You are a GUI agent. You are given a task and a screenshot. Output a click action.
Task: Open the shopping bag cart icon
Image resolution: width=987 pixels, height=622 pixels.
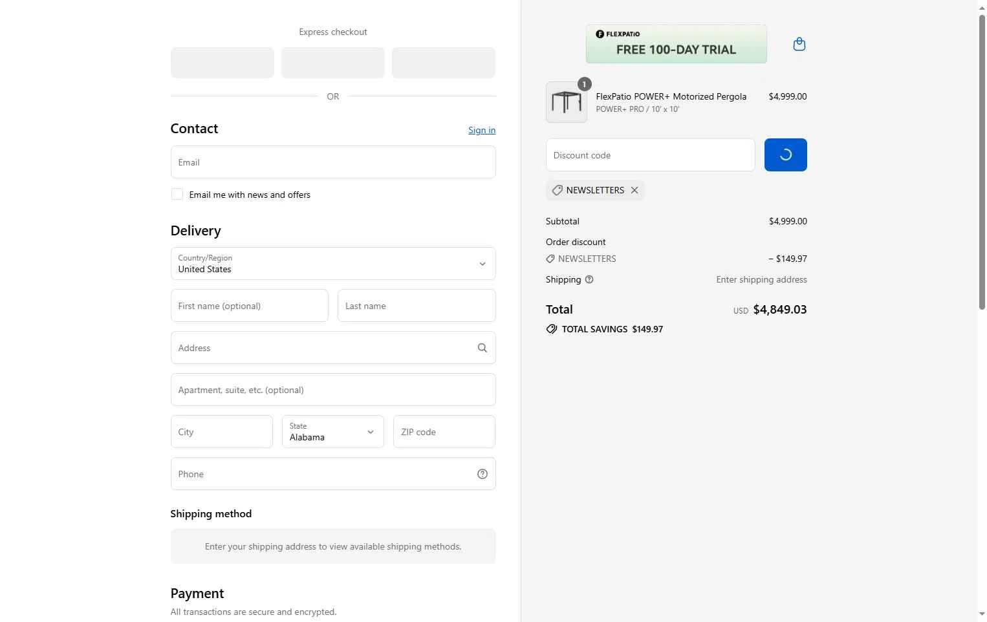tap(799, 44)
